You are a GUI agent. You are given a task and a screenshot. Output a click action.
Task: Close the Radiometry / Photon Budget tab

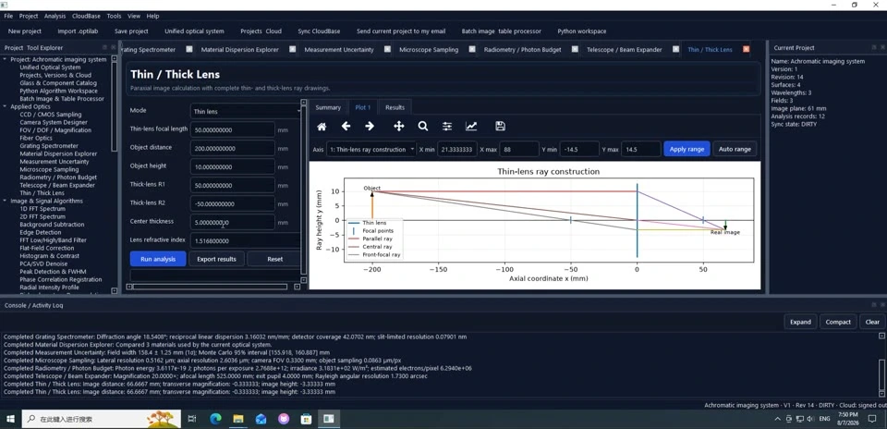click(x=575, y=49)
